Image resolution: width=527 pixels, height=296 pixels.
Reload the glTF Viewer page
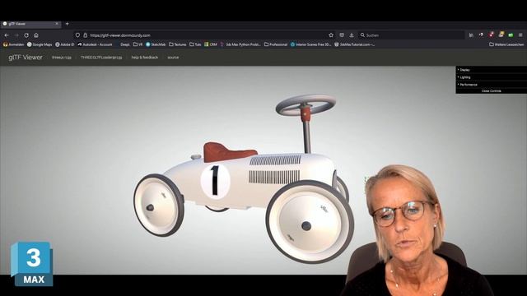point(26,35)
